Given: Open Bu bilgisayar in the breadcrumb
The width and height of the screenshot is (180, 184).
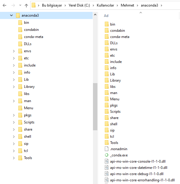Looking at the screenshot, I should (x=52, y=5).
